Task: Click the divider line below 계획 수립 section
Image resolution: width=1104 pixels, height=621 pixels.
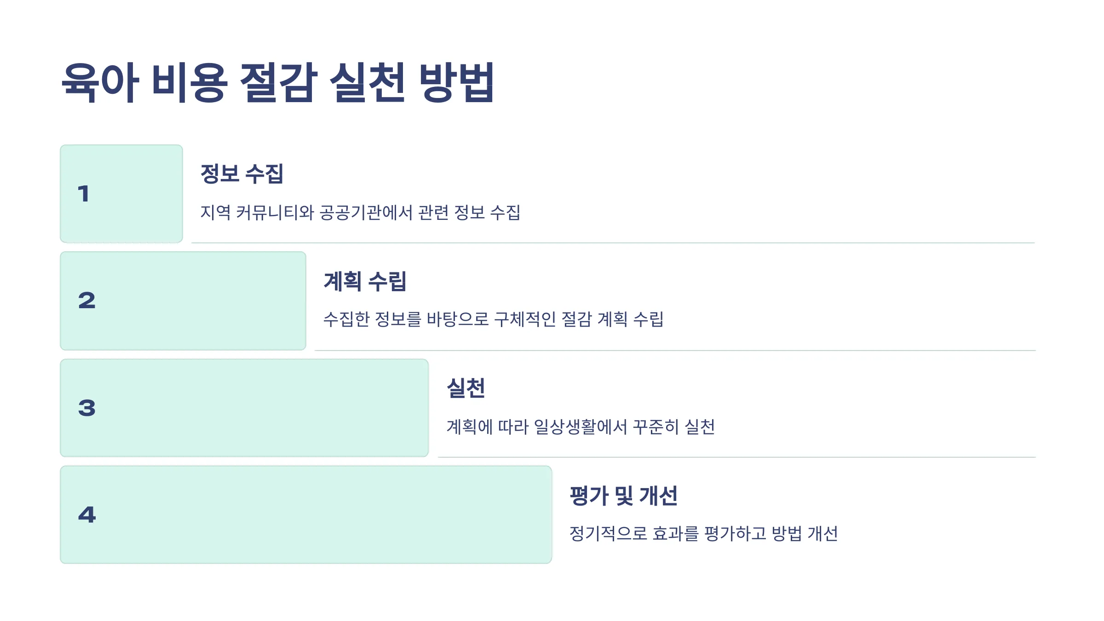Action: pyautogui.click(x=675, y=350)
